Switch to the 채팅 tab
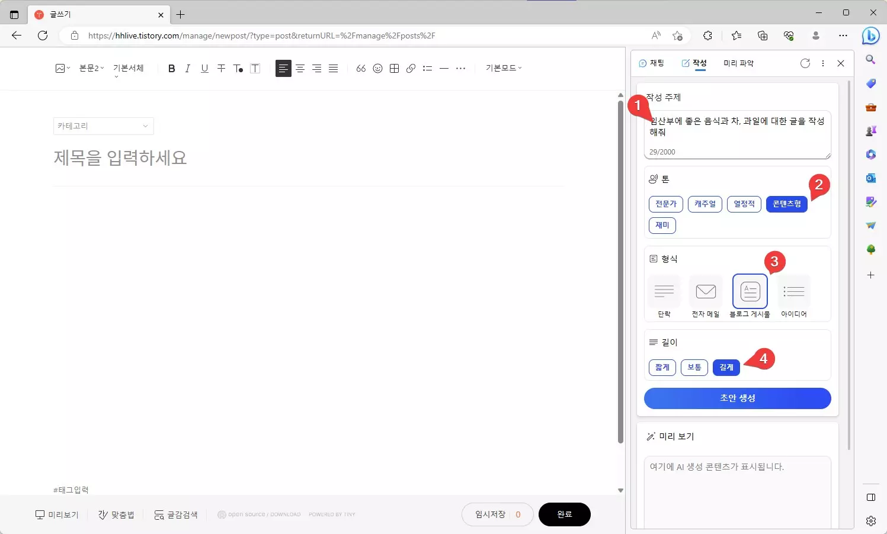 (651, 63)
